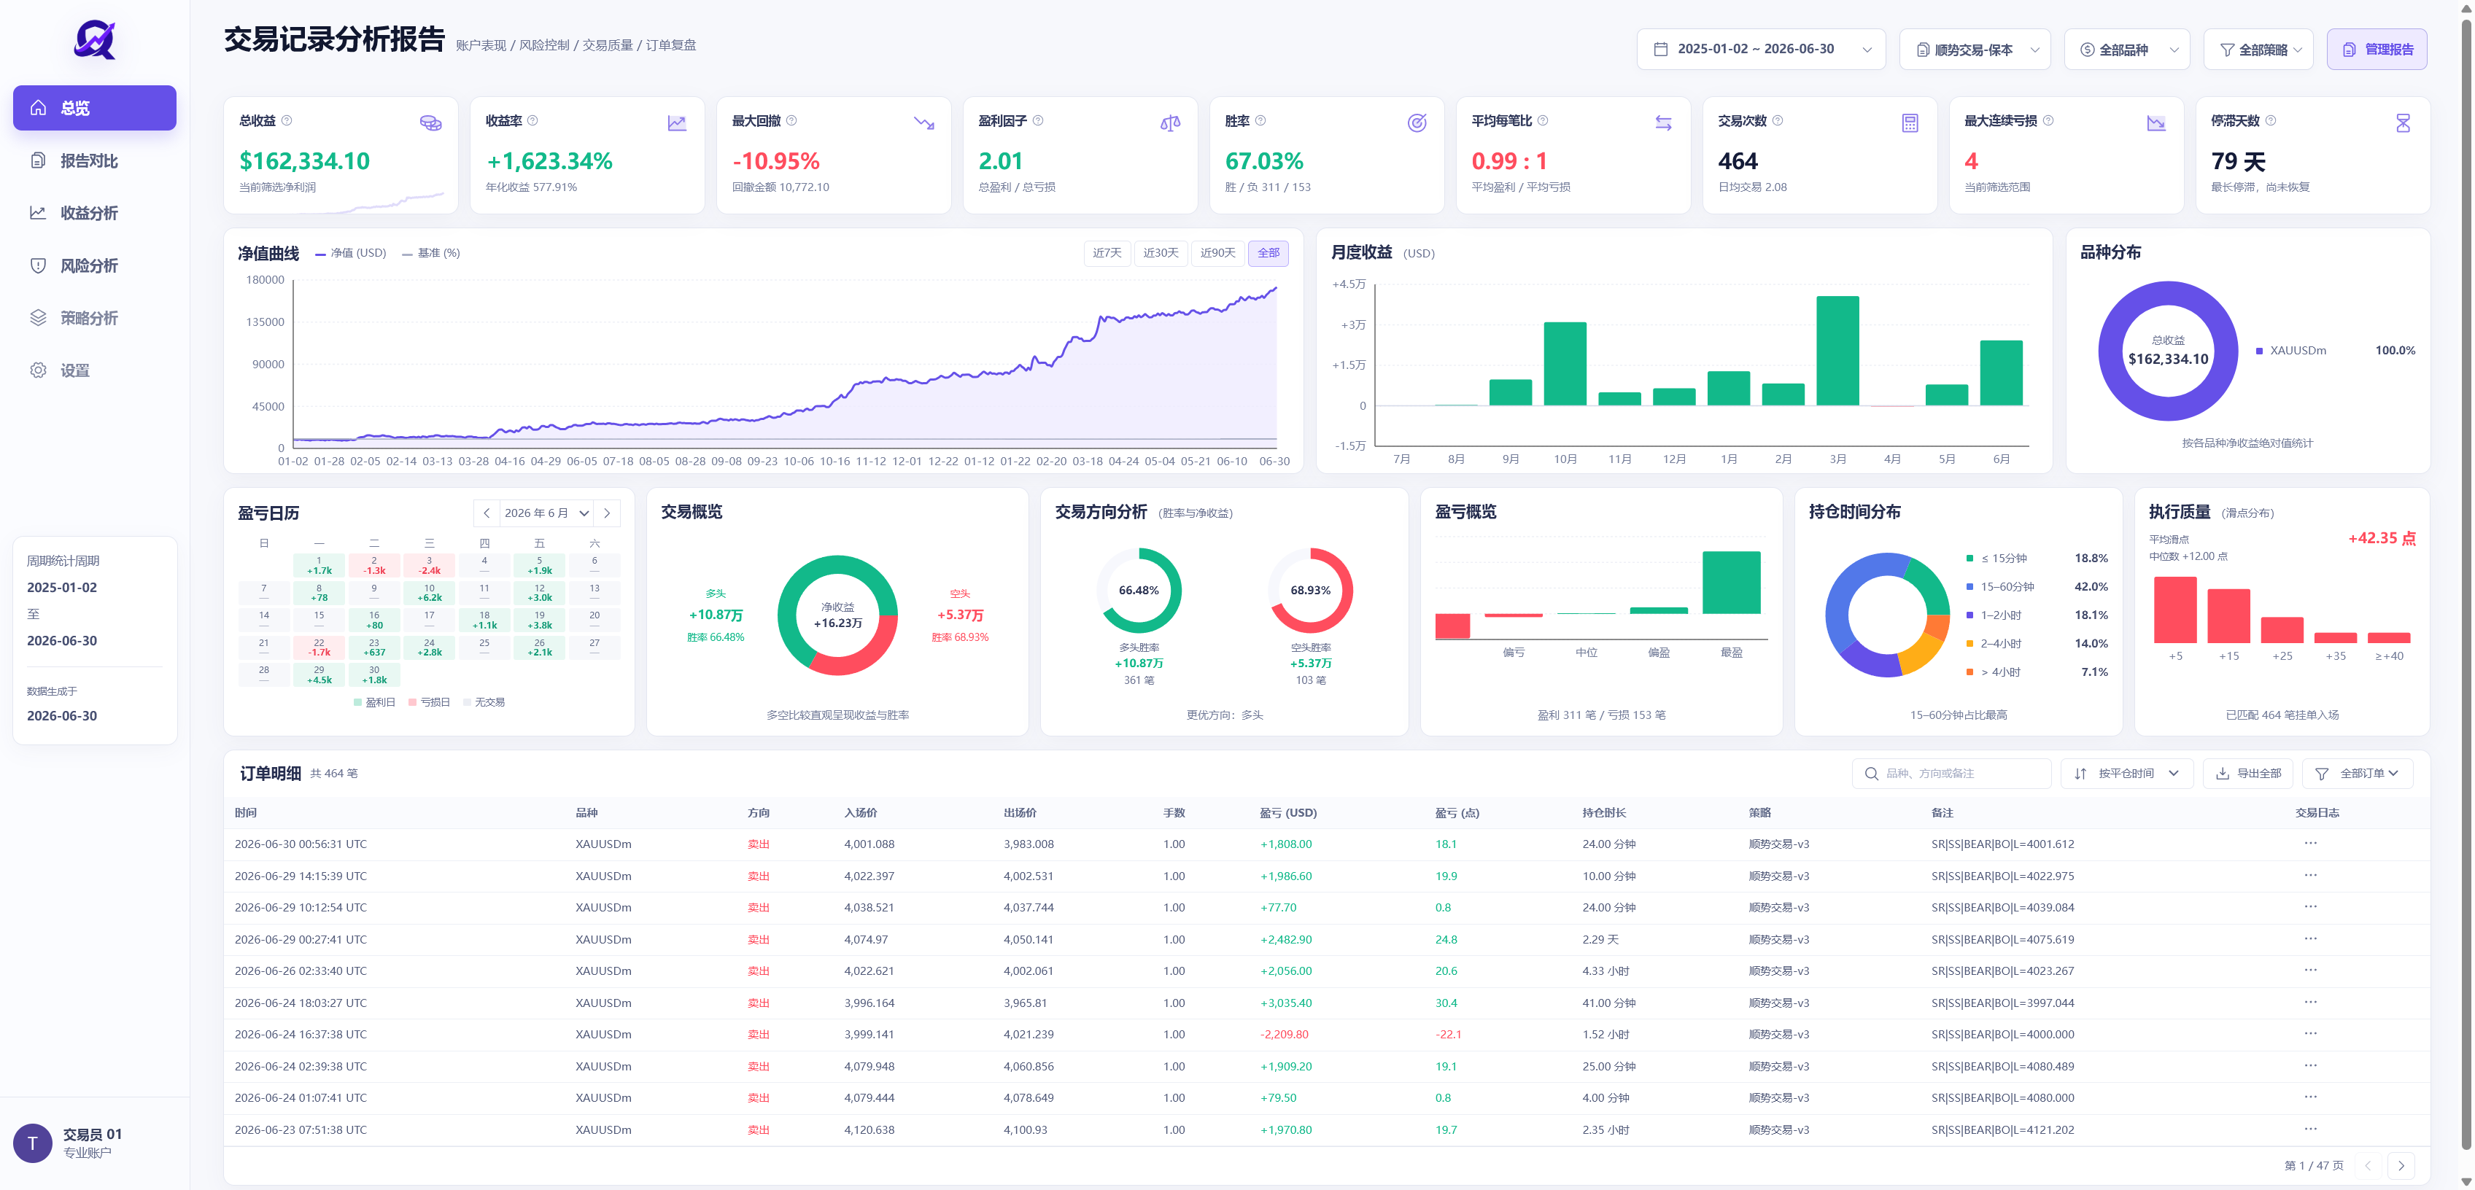Click 导出全部 export button

coord(2247,773)
